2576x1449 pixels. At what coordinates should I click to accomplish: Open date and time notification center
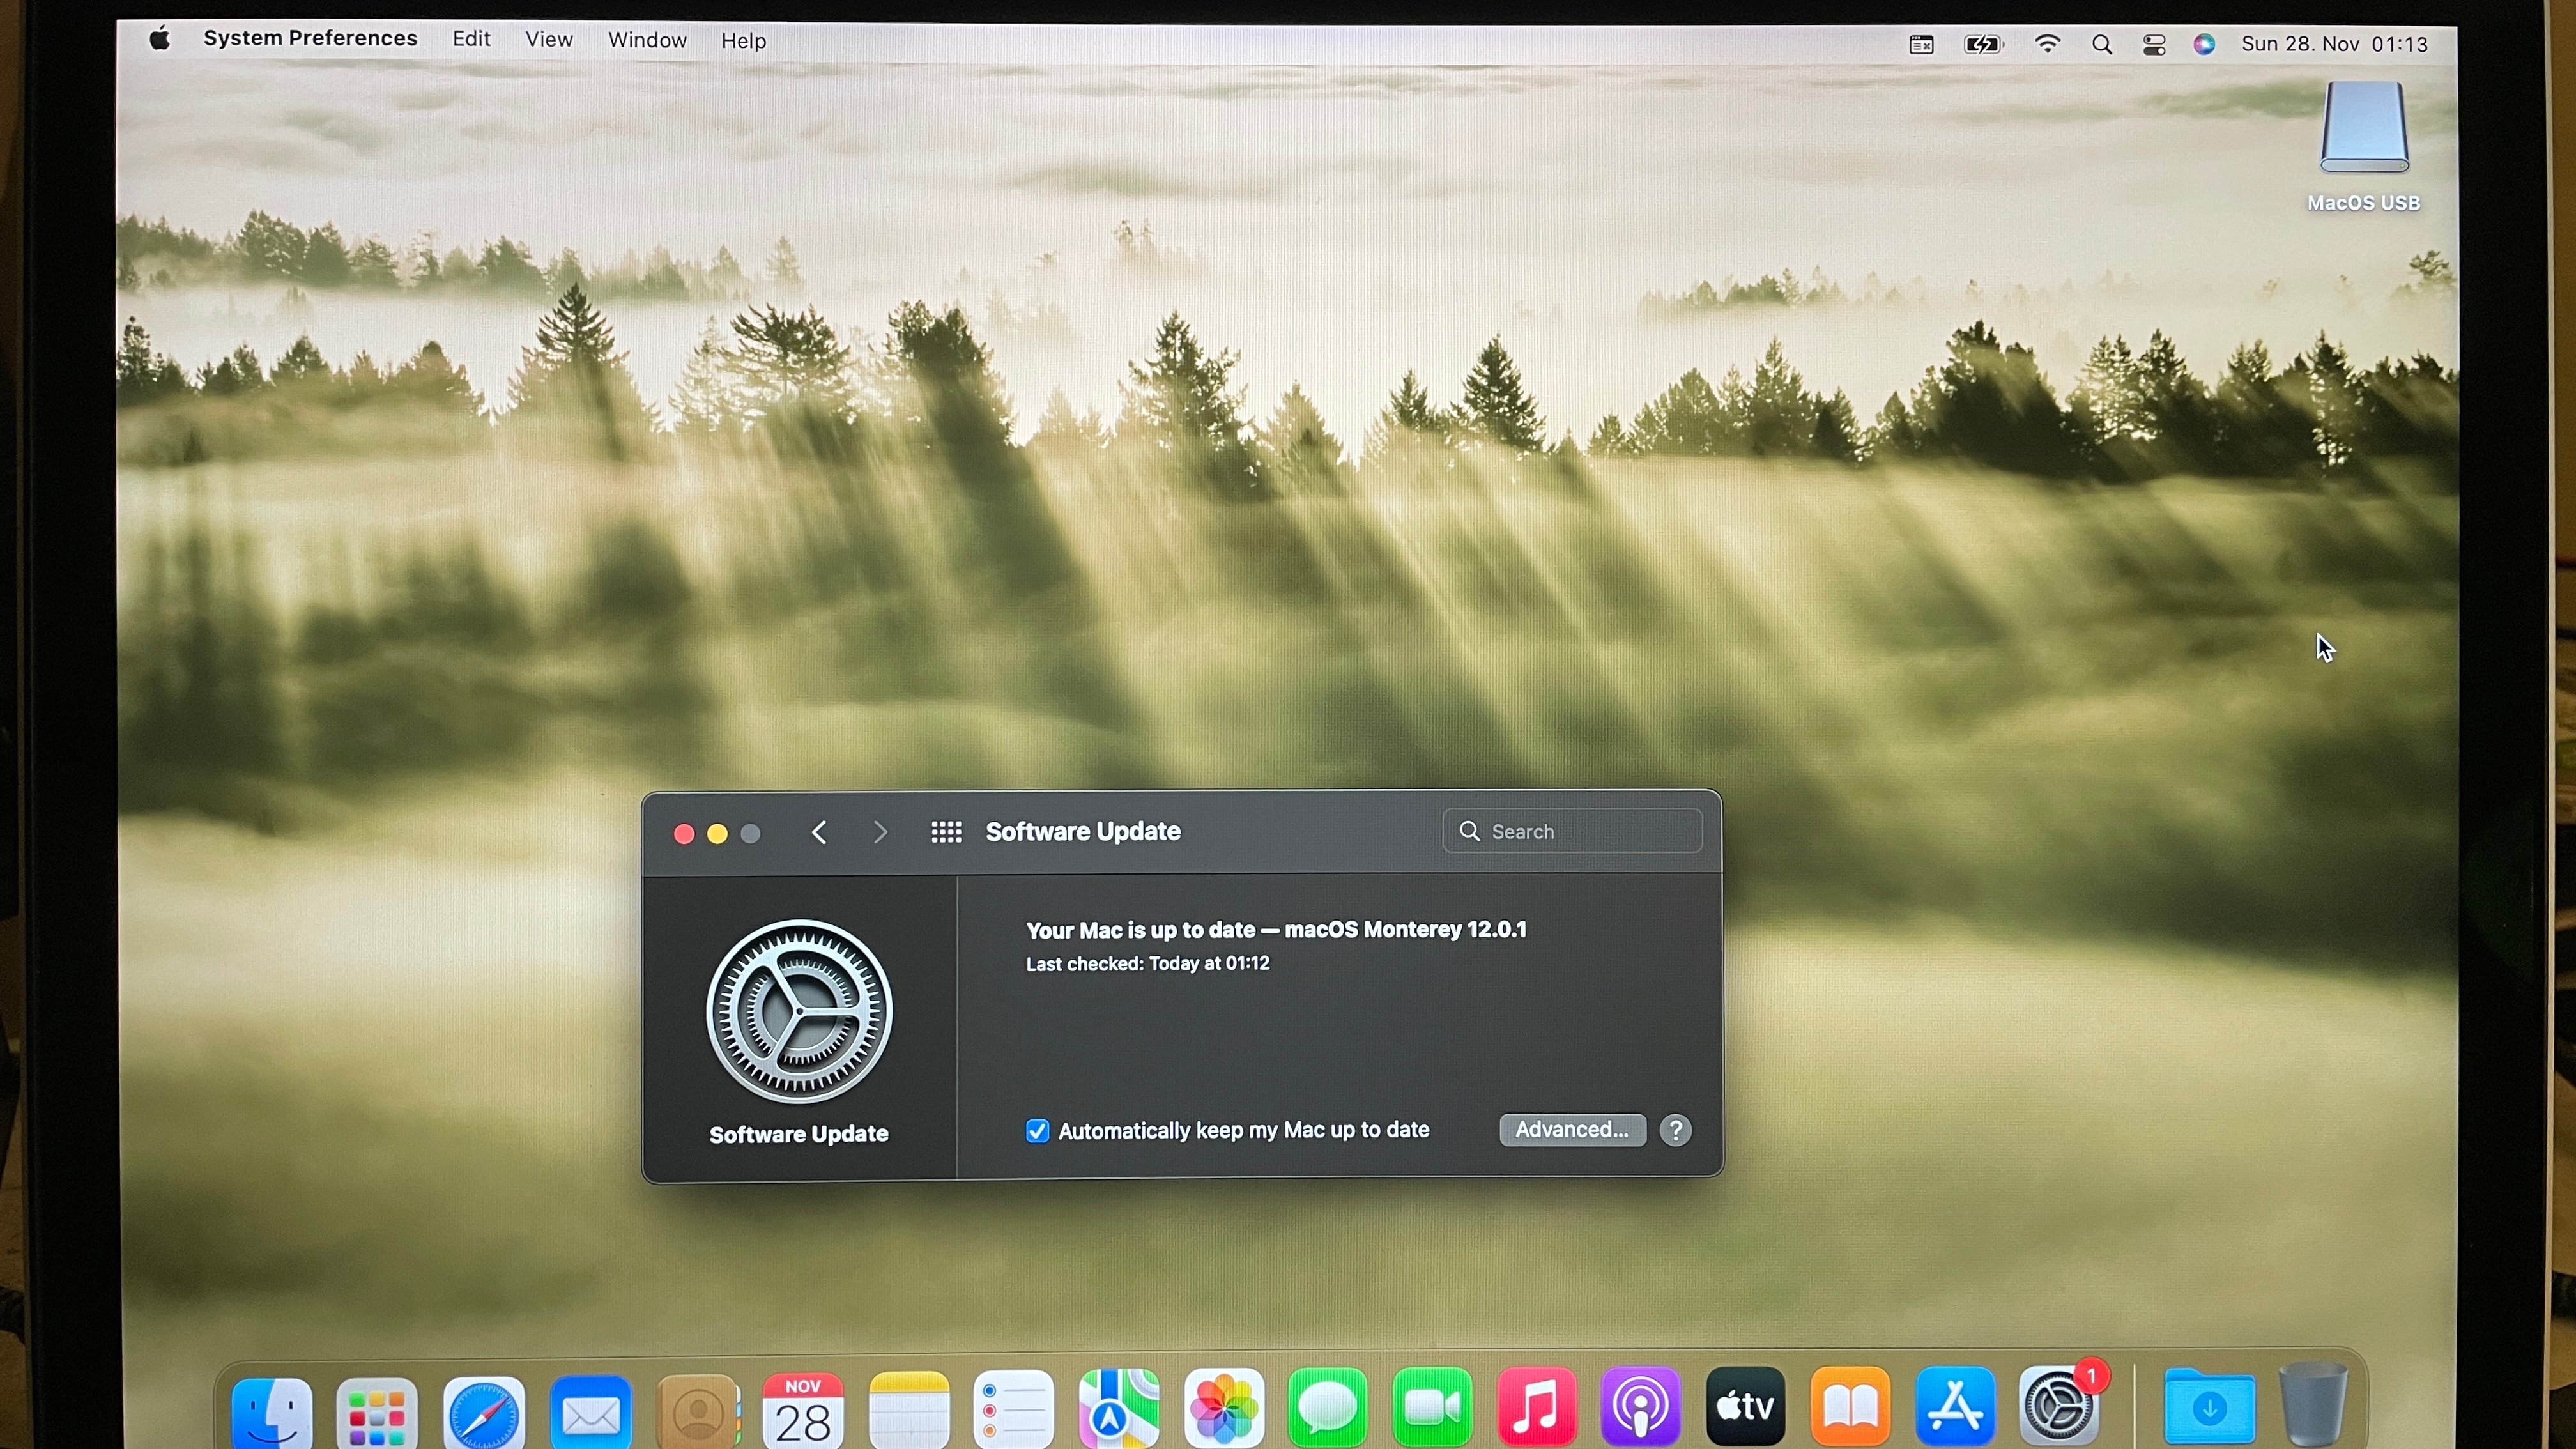2334,44
